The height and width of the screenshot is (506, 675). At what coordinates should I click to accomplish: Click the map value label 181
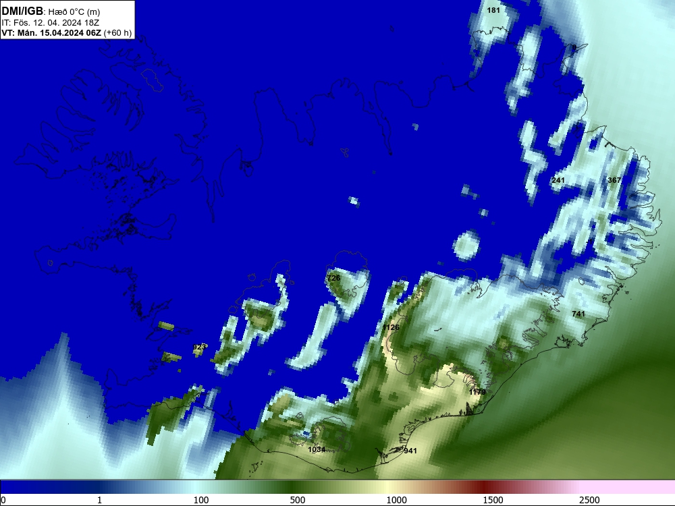coord(493,10)
